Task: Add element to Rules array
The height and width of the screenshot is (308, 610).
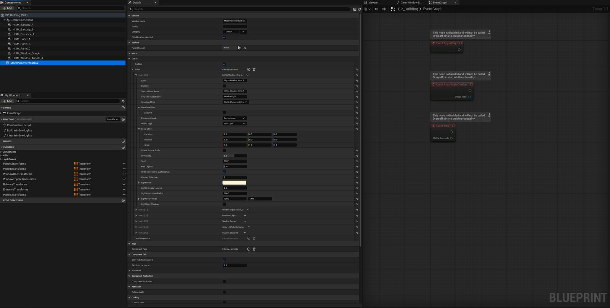Action: click(x=249, y=69)
